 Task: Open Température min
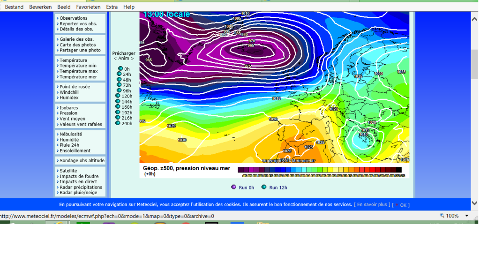(x=78, y=66)
